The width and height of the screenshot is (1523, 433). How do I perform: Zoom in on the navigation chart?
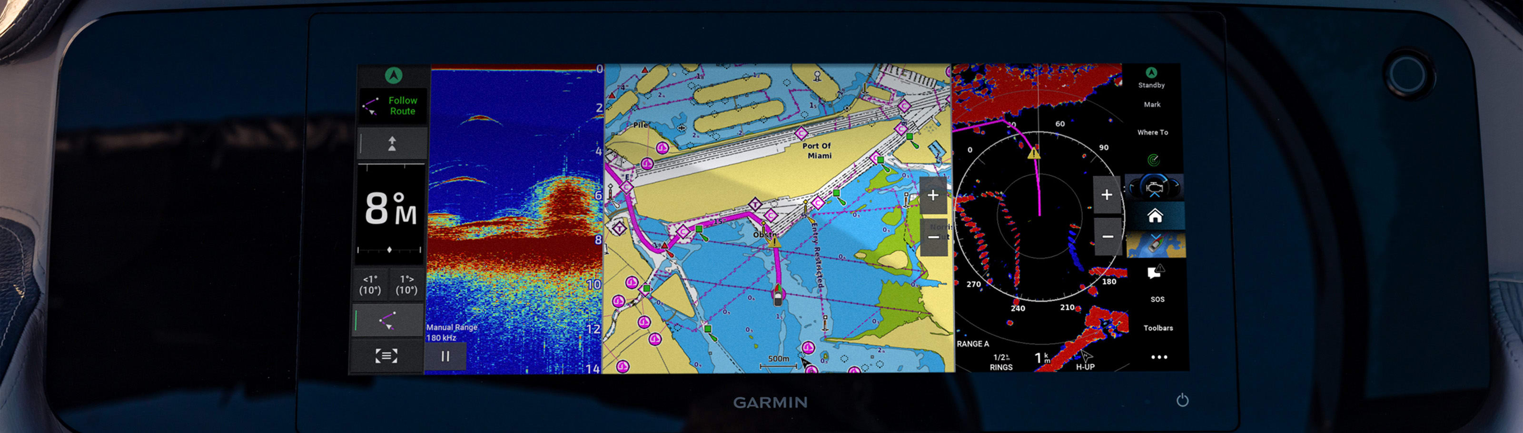coord(933,196)
